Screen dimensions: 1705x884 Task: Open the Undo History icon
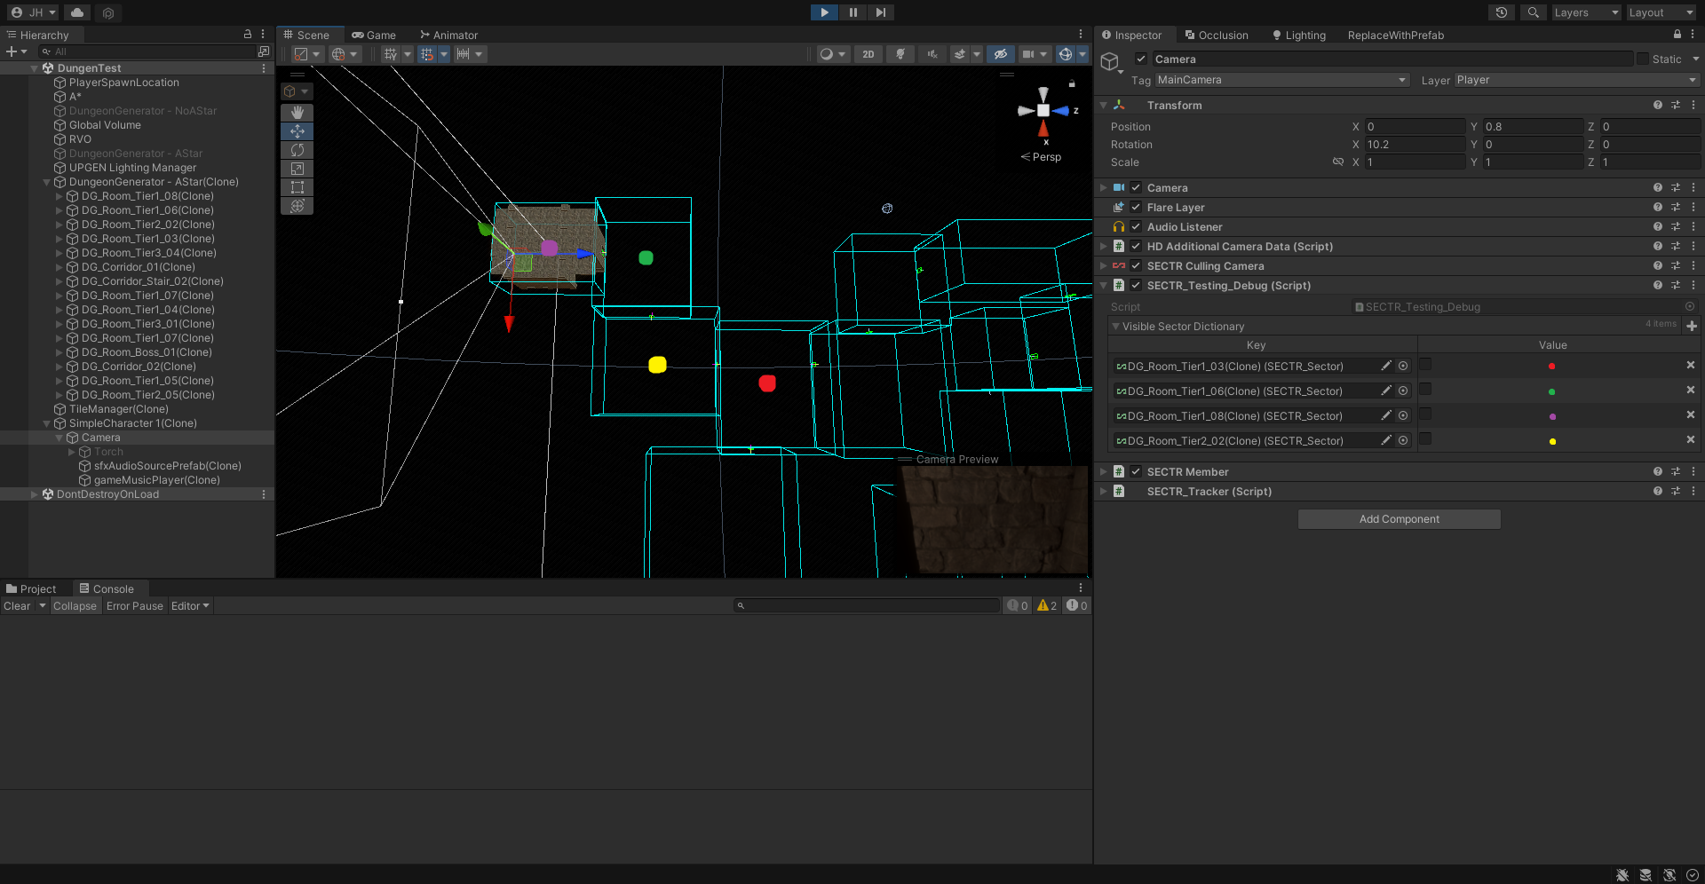[x=1501, y=12]
